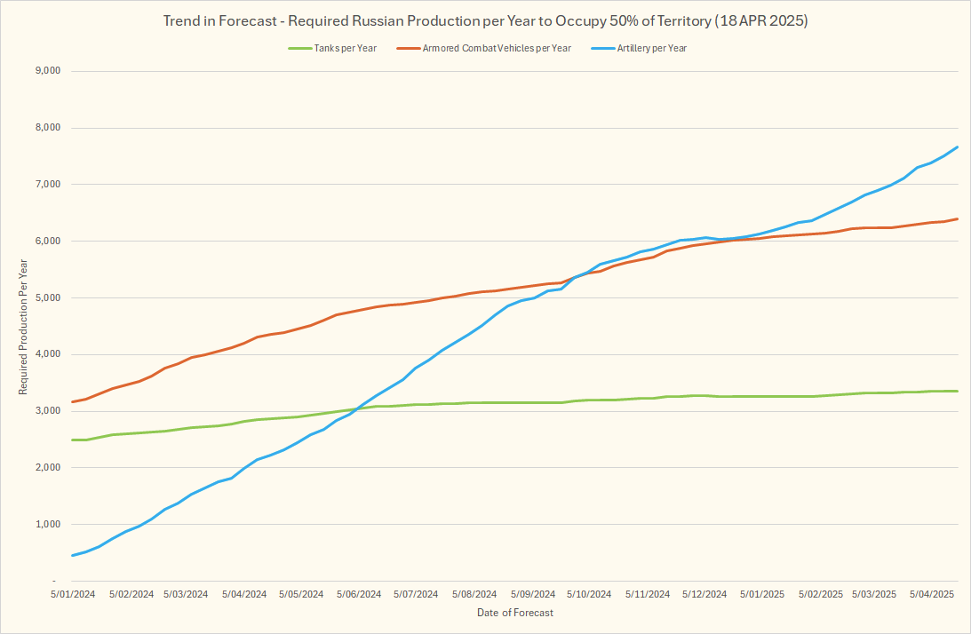
Task: Click the chart title text
Action: (x=485, y=21)
